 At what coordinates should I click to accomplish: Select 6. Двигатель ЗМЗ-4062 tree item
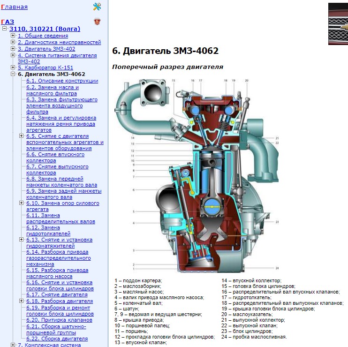pyautogui.click(x=52, y=74)
